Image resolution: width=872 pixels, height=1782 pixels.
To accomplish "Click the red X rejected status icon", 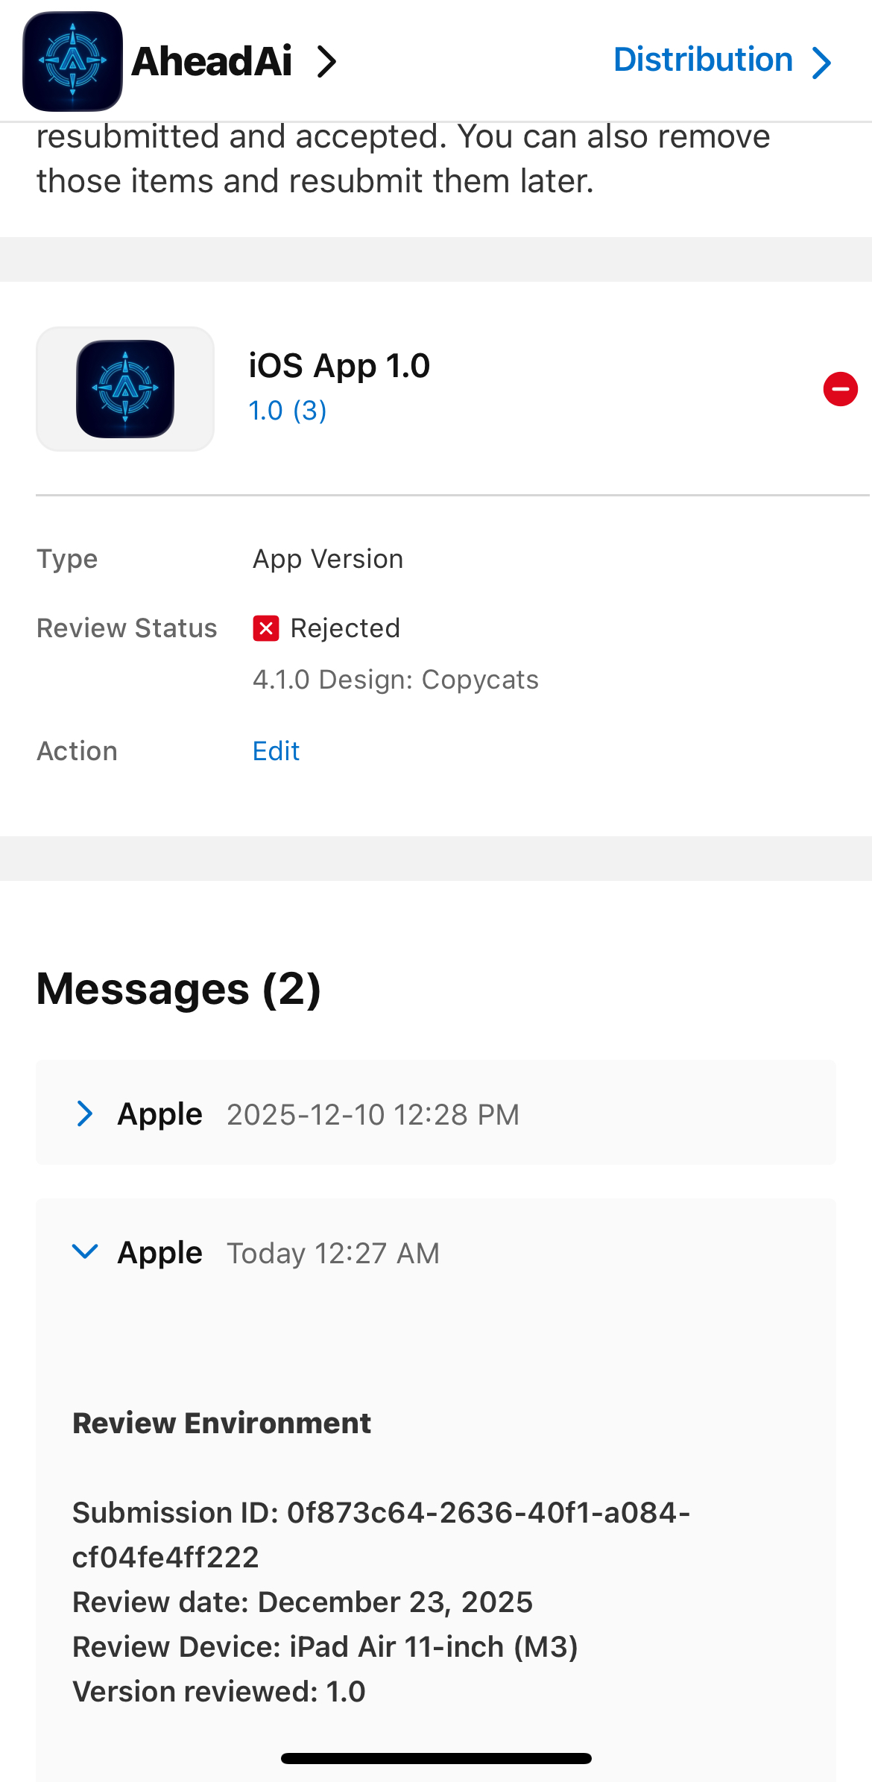I will coord(266,628).
